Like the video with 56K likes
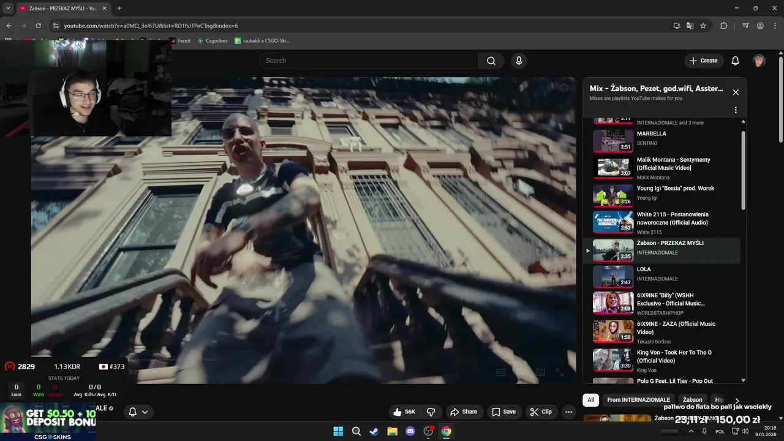784x441 pixels. [x=404, y=412]
